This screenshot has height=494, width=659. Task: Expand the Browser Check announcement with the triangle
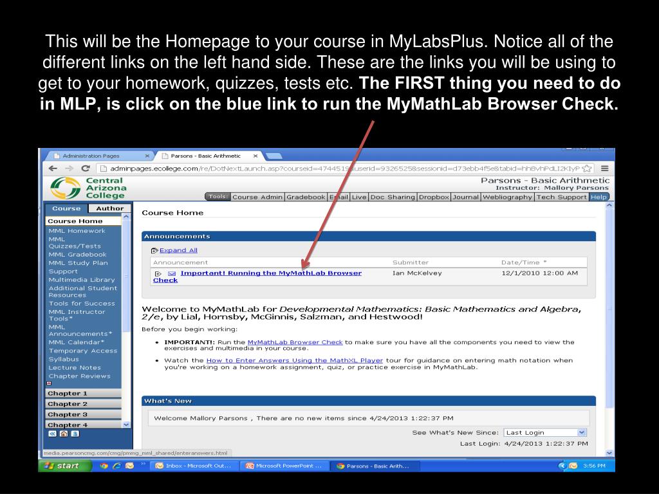click(158, 274)
